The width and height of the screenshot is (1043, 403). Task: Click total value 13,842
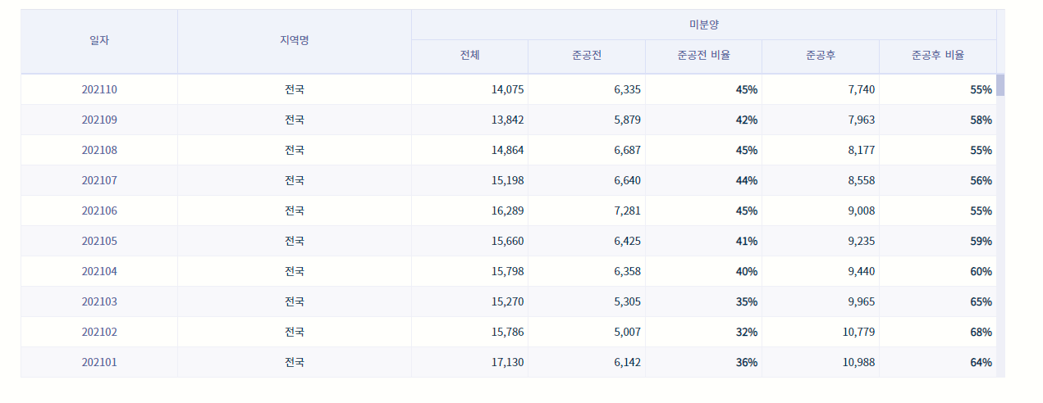point(507,120)
